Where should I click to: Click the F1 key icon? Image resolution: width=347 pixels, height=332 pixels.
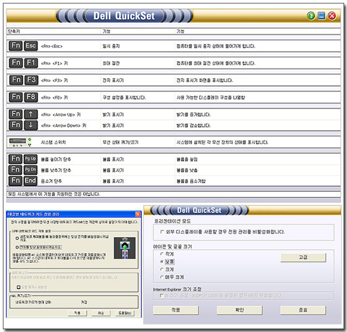tap(31, 63)
